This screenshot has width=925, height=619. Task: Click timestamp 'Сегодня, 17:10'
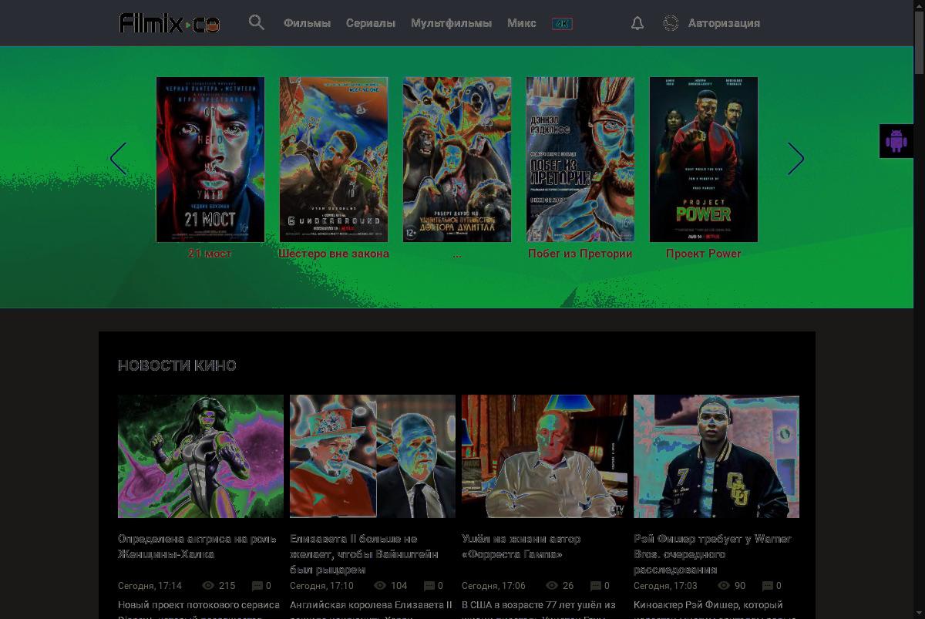[321, 586]
